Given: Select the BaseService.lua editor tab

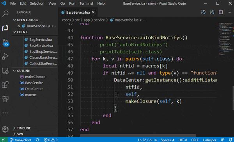Looking at the screenshot, I should point(78,12).
